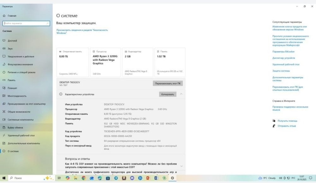This screenshot has height=183, width=316.
Task: Collapse Характеристики устройства section chevron
Action: point(181,94)
